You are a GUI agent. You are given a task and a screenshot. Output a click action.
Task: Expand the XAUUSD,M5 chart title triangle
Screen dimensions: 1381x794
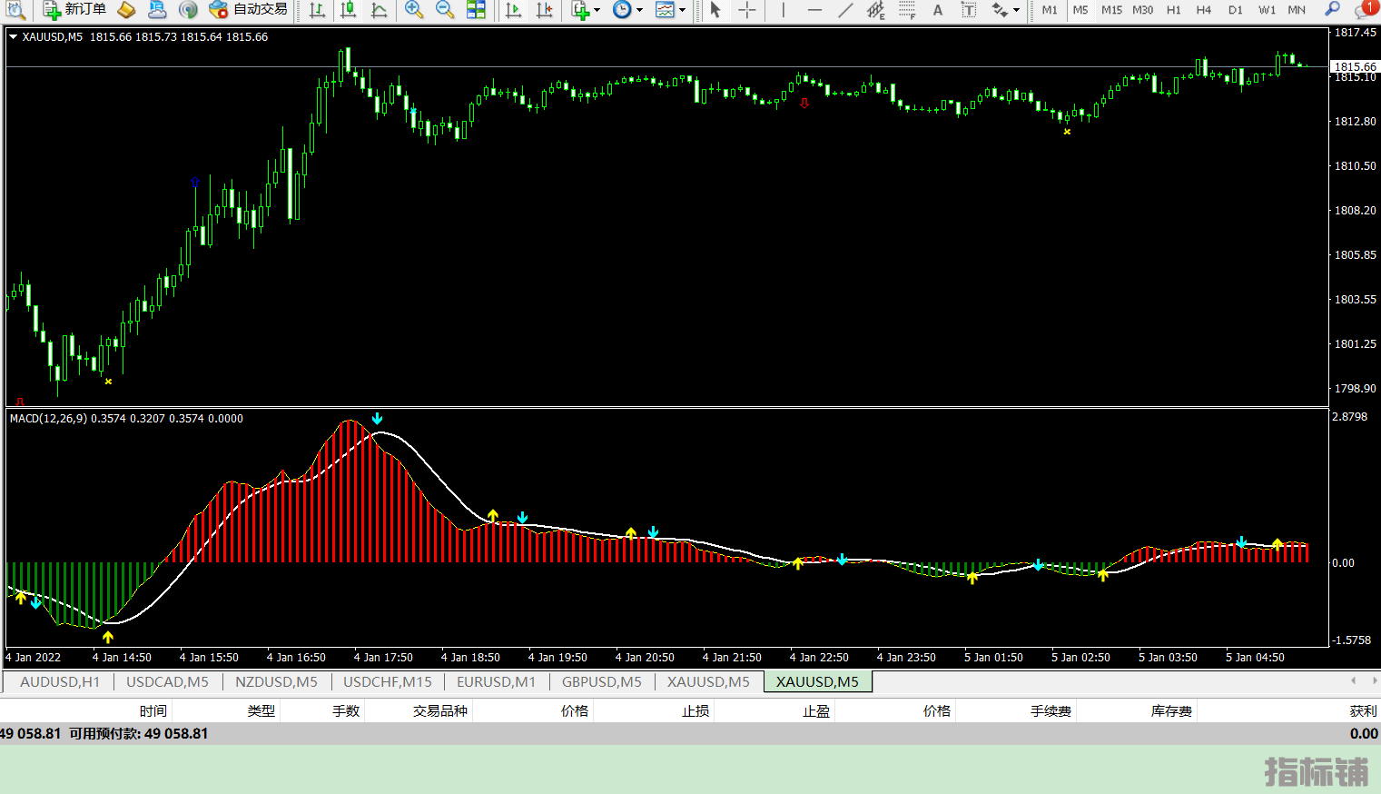click(14, 37)
